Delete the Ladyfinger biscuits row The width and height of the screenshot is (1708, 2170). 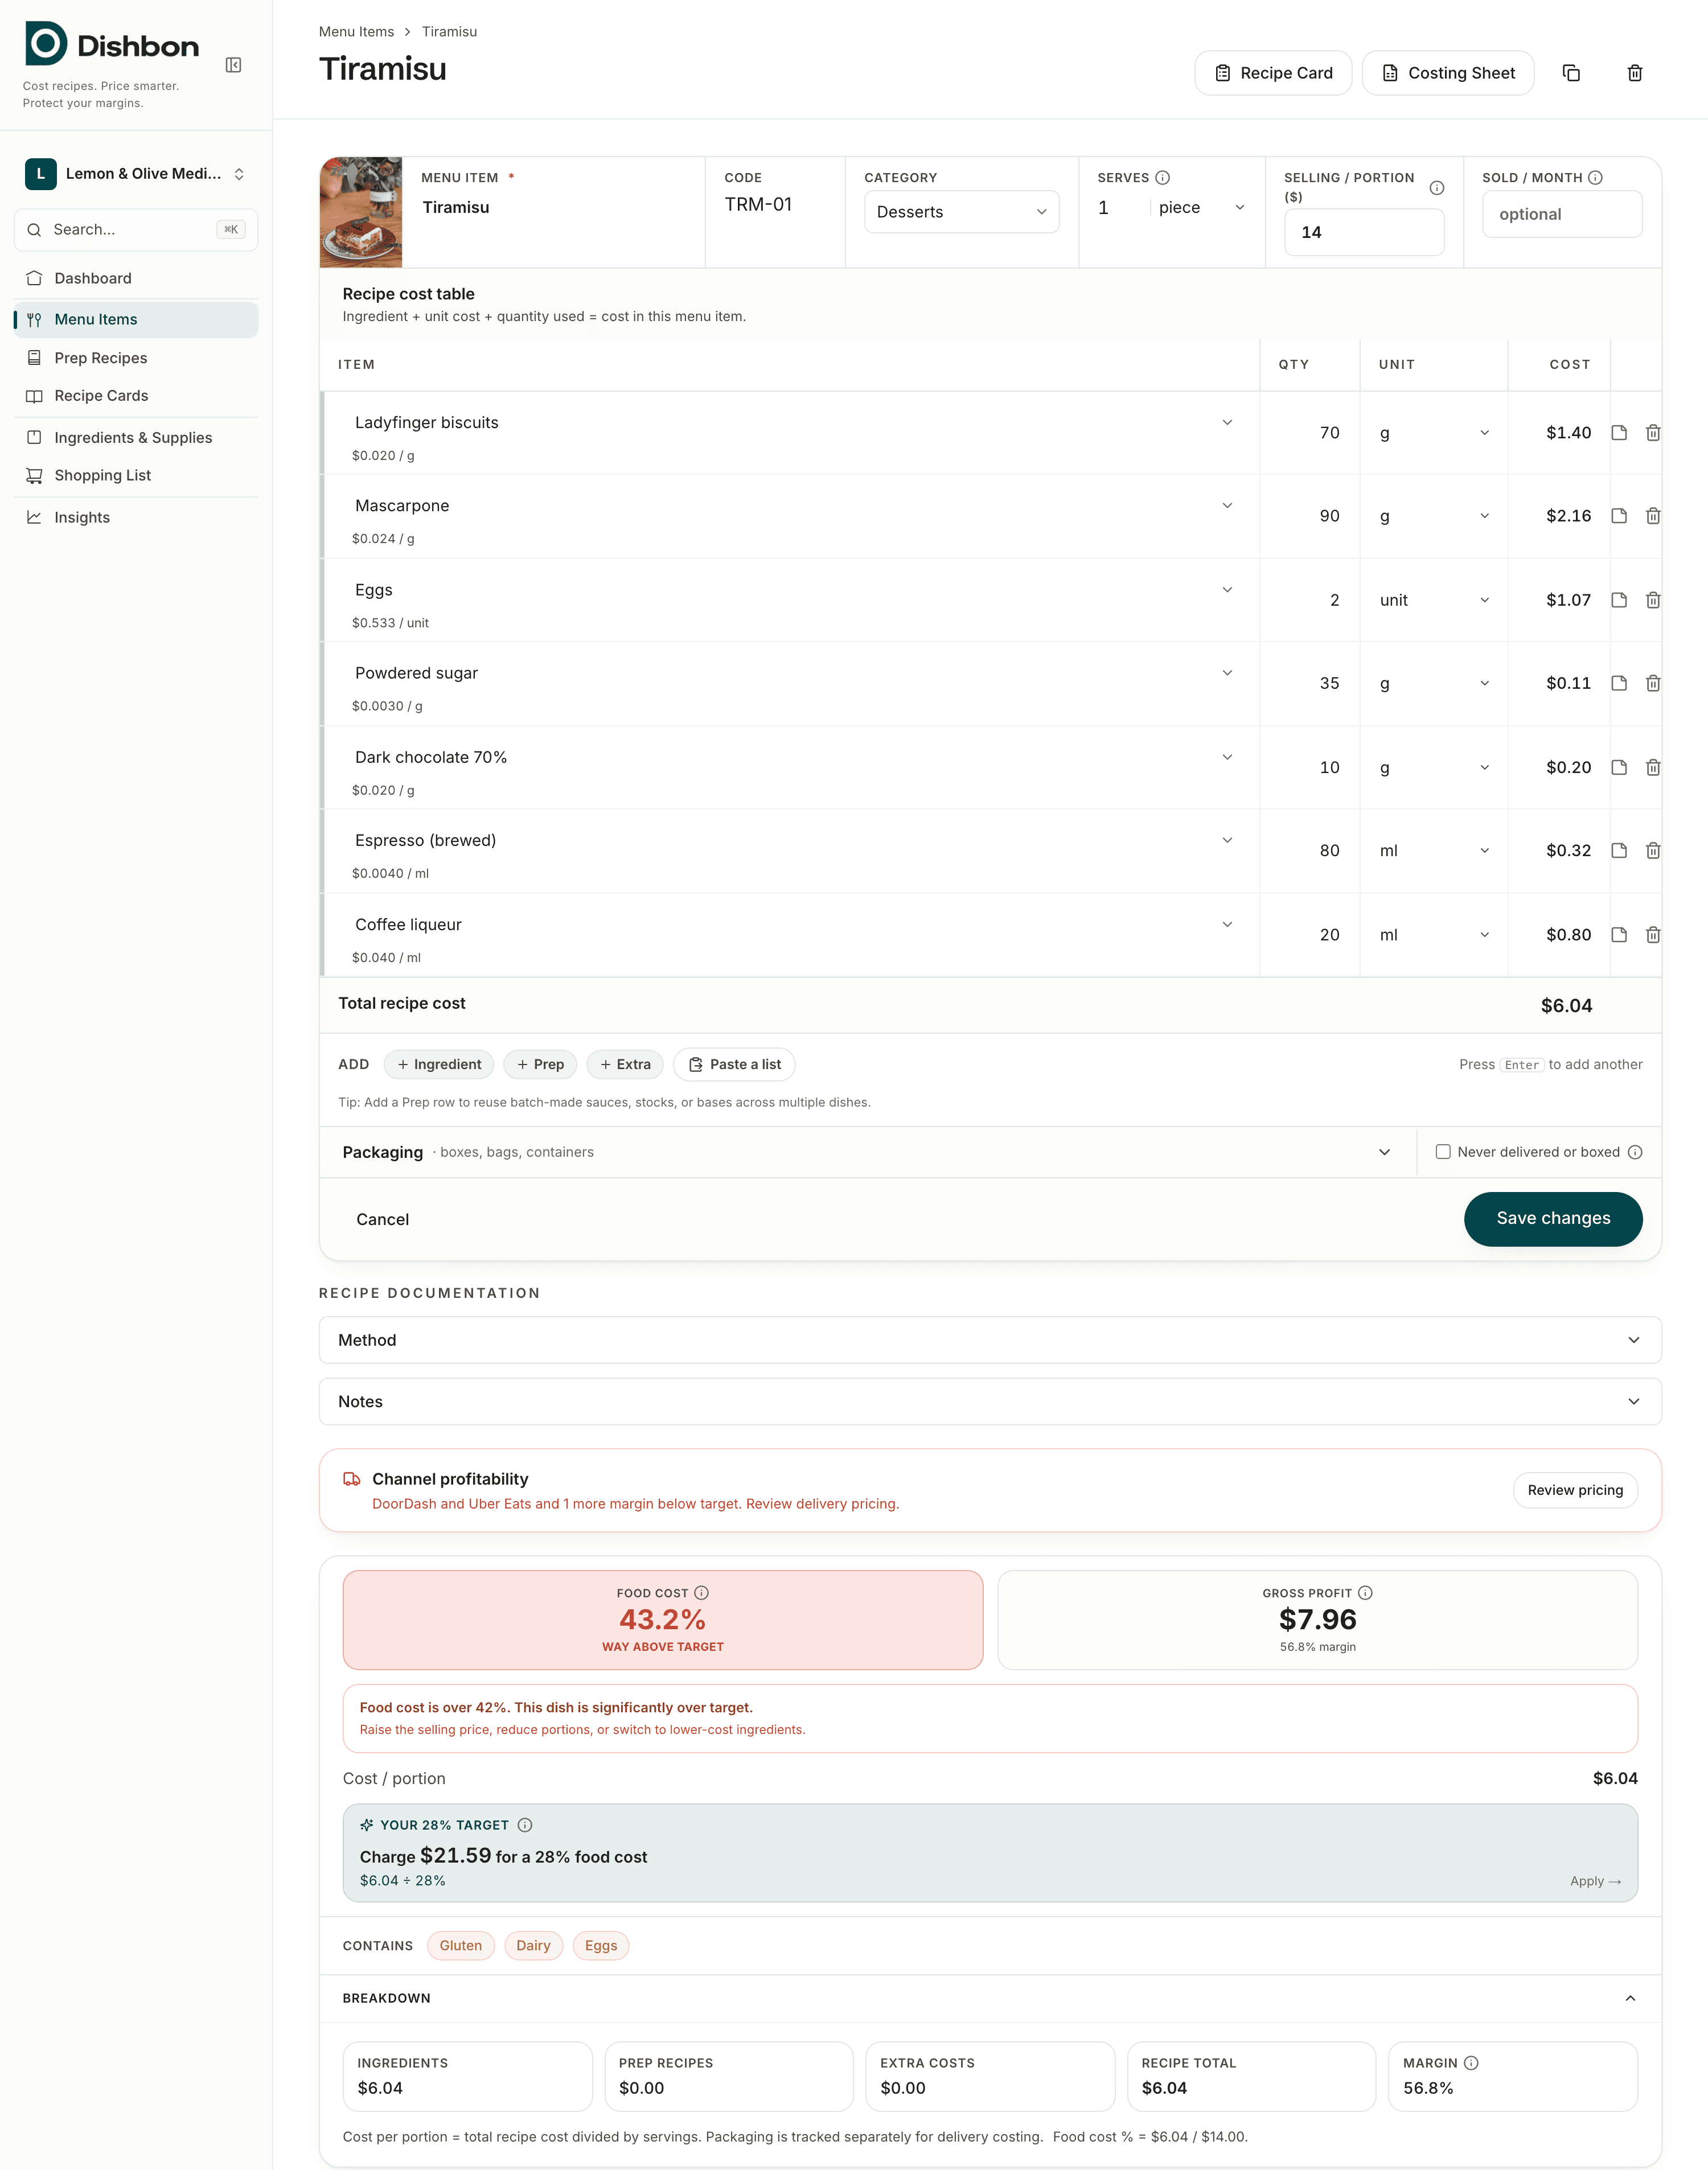coord(1653,433)
